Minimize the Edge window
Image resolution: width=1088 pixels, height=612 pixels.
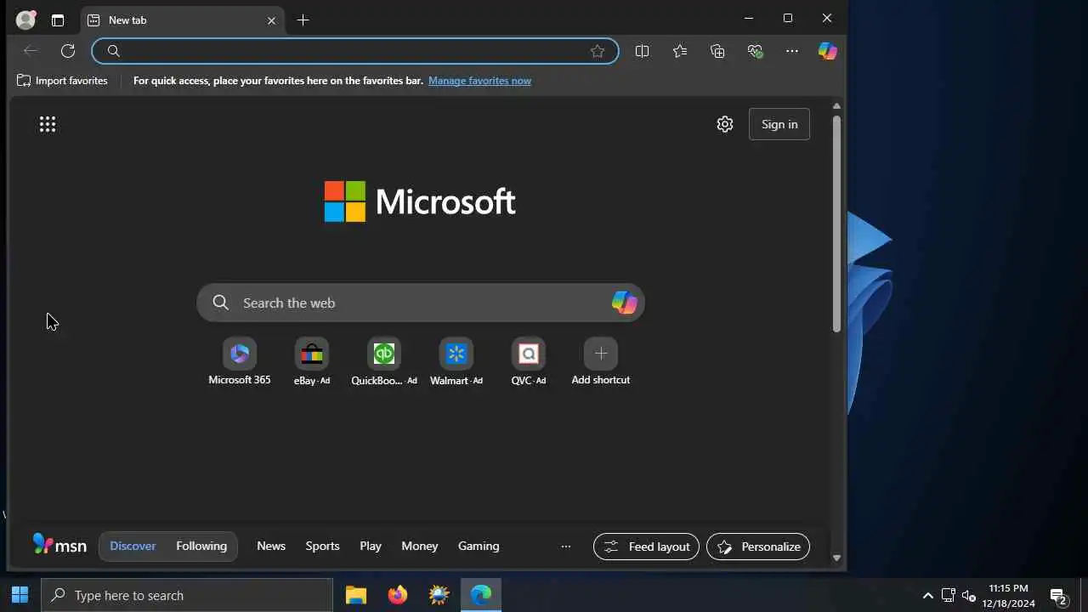[x=749, y=18]
